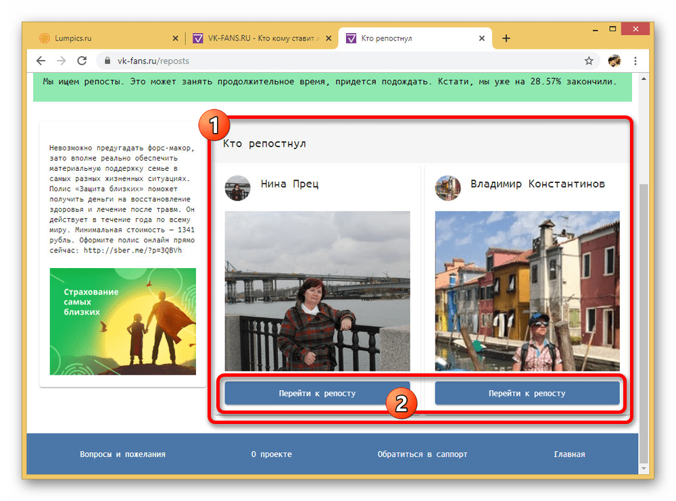The width and height of the screenshot is (676, 501).
Task: Bookmark page with the star icon
Action: pos(589,61)
